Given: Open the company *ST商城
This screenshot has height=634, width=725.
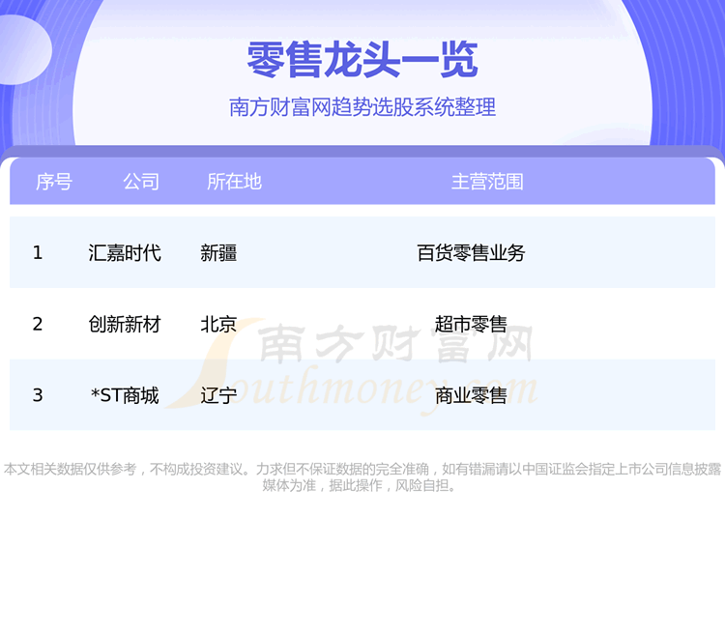Looking at the screenshot, I should [125, 395].
